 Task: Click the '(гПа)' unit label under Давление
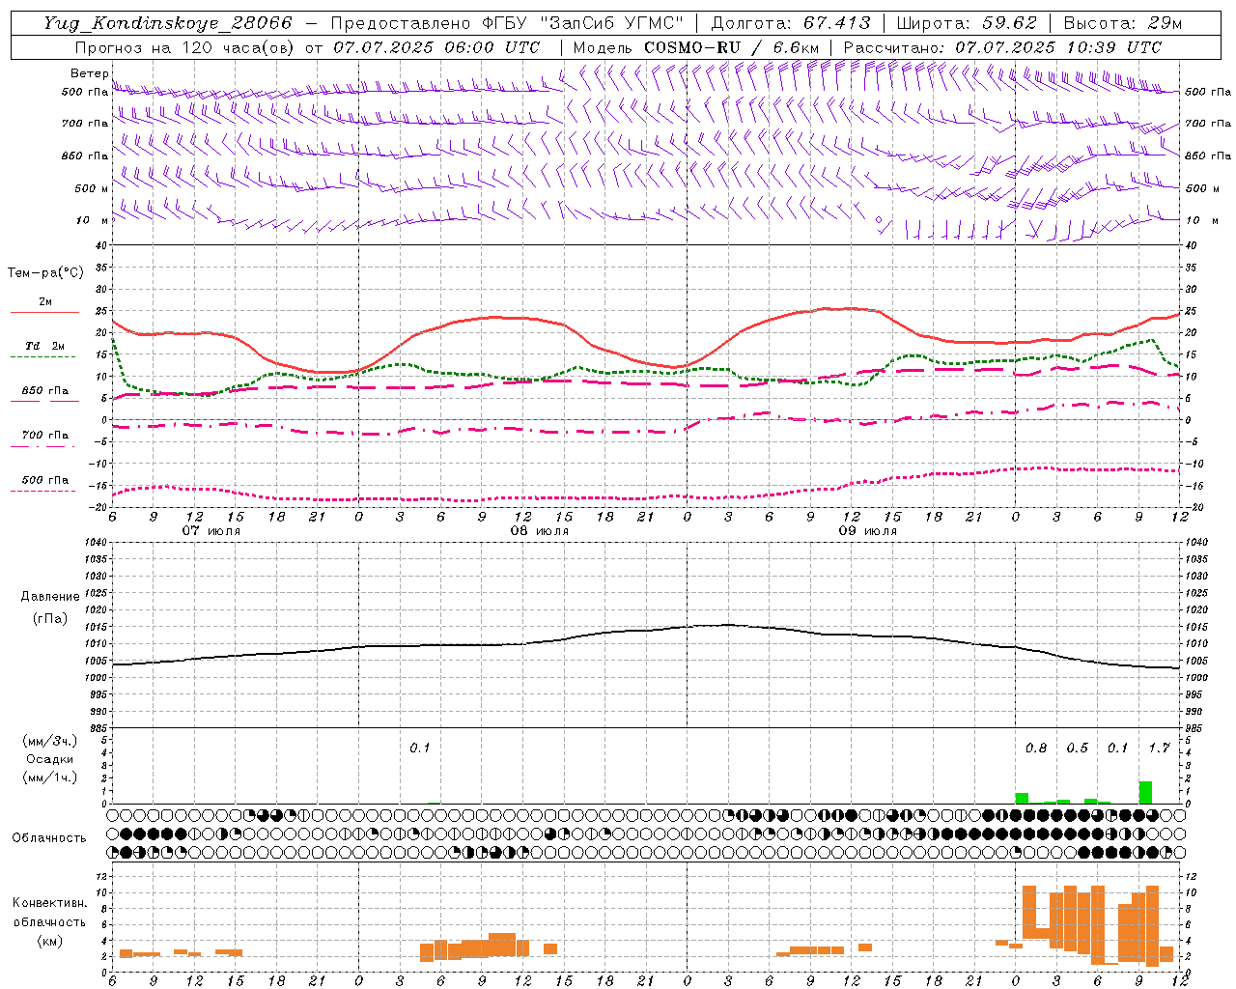point(49,619)
